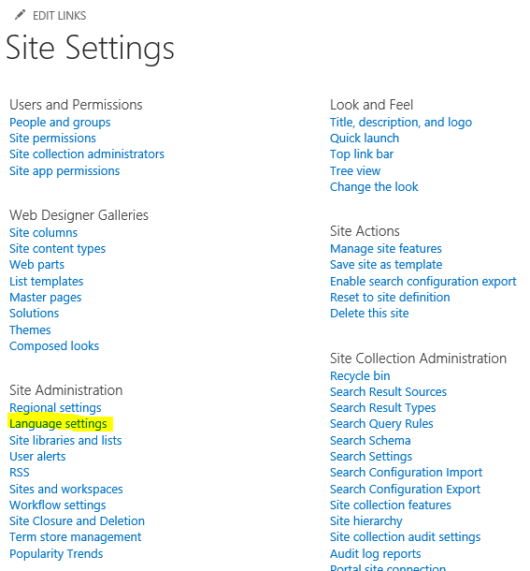Open the highlighted Language settings link
The image size is (530, 571).
coord(58,423)
